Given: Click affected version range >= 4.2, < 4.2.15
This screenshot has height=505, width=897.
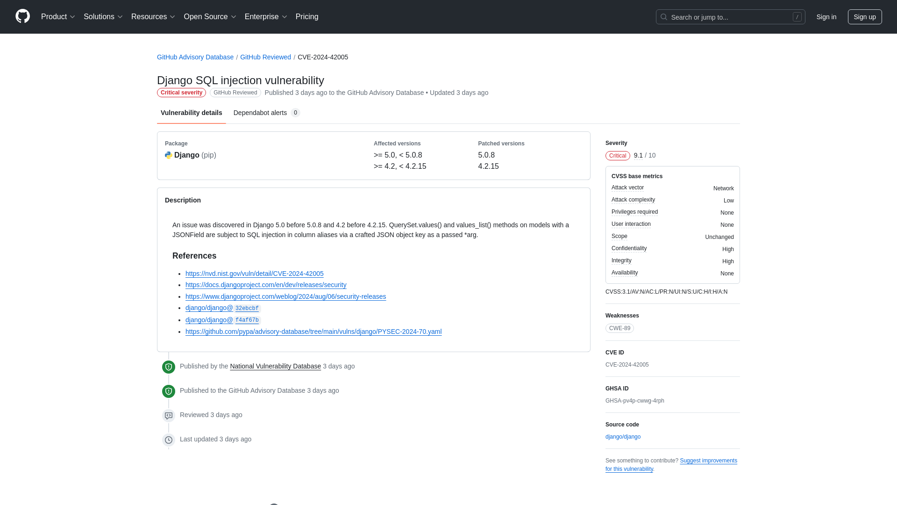Looking at the screenshot, I should 400,166.
